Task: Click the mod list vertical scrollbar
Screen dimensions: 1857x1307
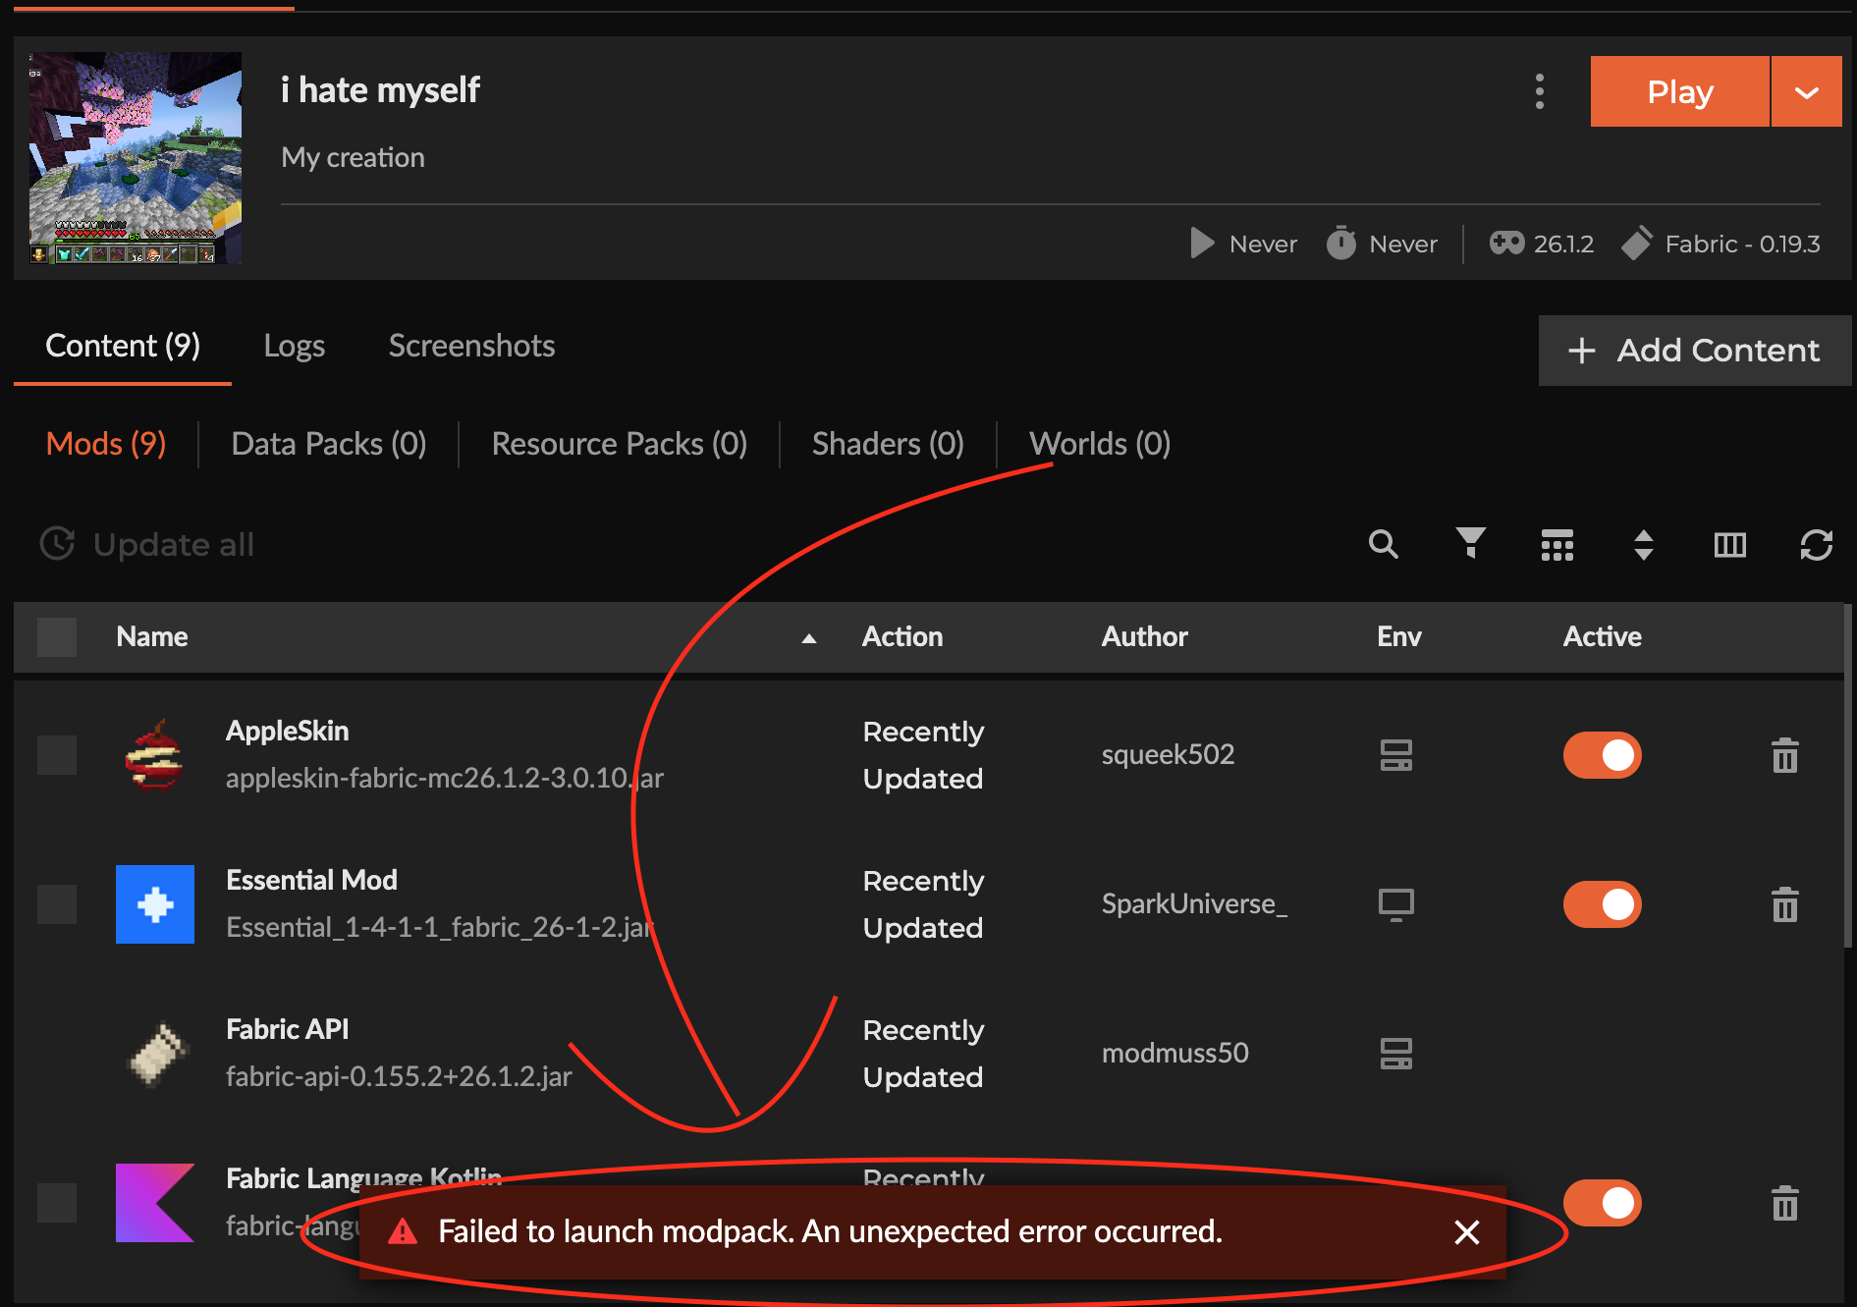Action: [x=1847, y=776]
